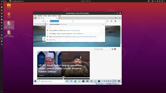Add a new Edge tab with plus

click(x=59, y=18)
